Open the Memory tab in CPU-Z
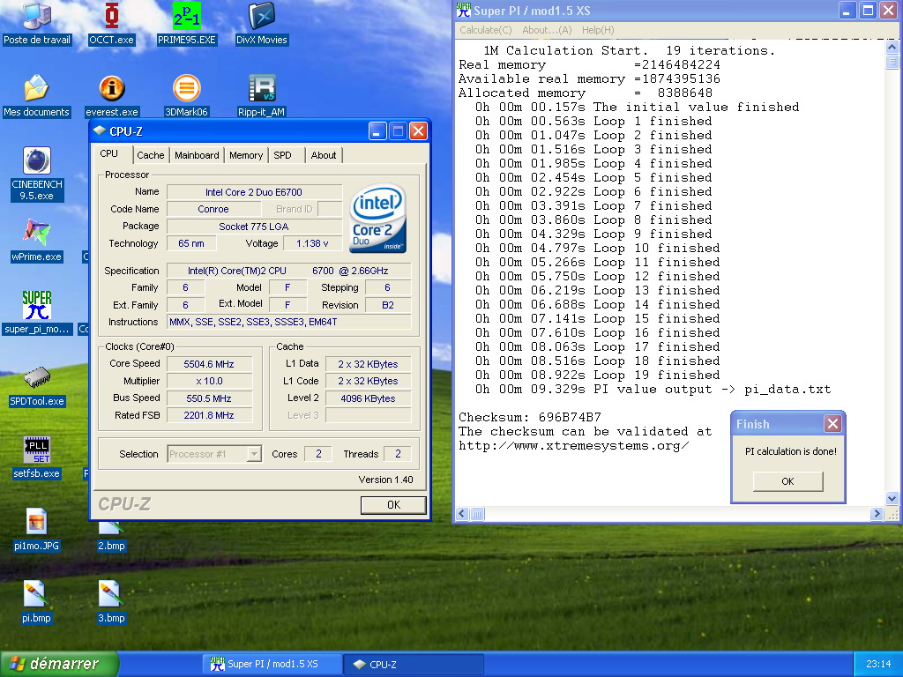The image size is (903, 677). [x=246, y=155]
